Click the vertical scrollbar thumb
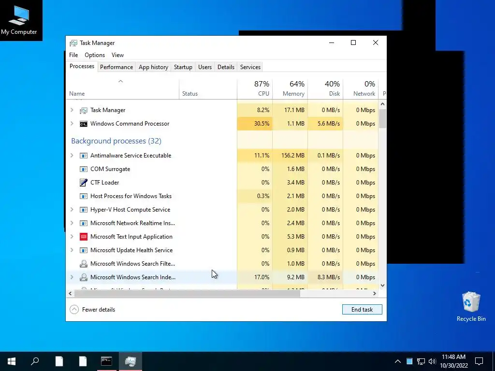The height and width of the screenshot is (371, 495). click(x=383, y=118)
